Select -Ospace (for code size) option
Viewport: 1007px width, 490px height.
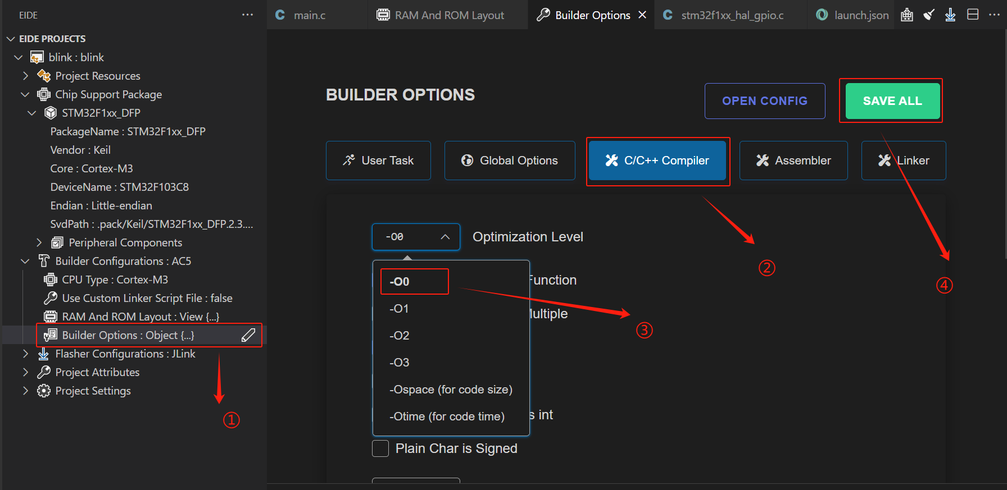point(451,390)
